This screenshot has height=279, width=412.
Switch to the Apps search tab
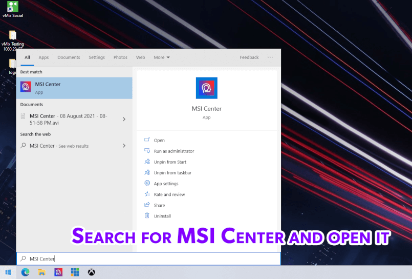pyautogui.click(x=44, y=57)
